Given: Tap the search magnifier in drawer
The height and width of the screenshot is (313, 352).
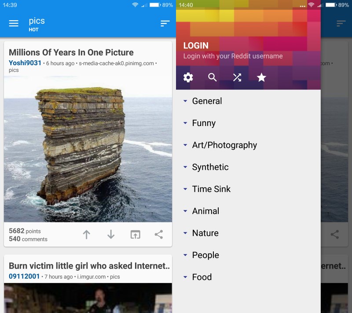Looking at the screenshot, I should point(213,77).
